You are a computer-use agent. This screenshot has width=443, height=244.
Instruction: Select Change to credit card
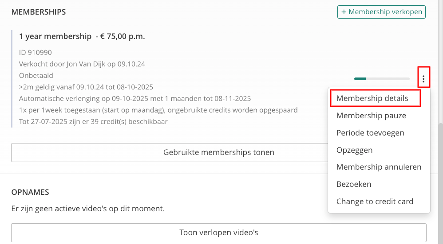[x=375, y=201]
